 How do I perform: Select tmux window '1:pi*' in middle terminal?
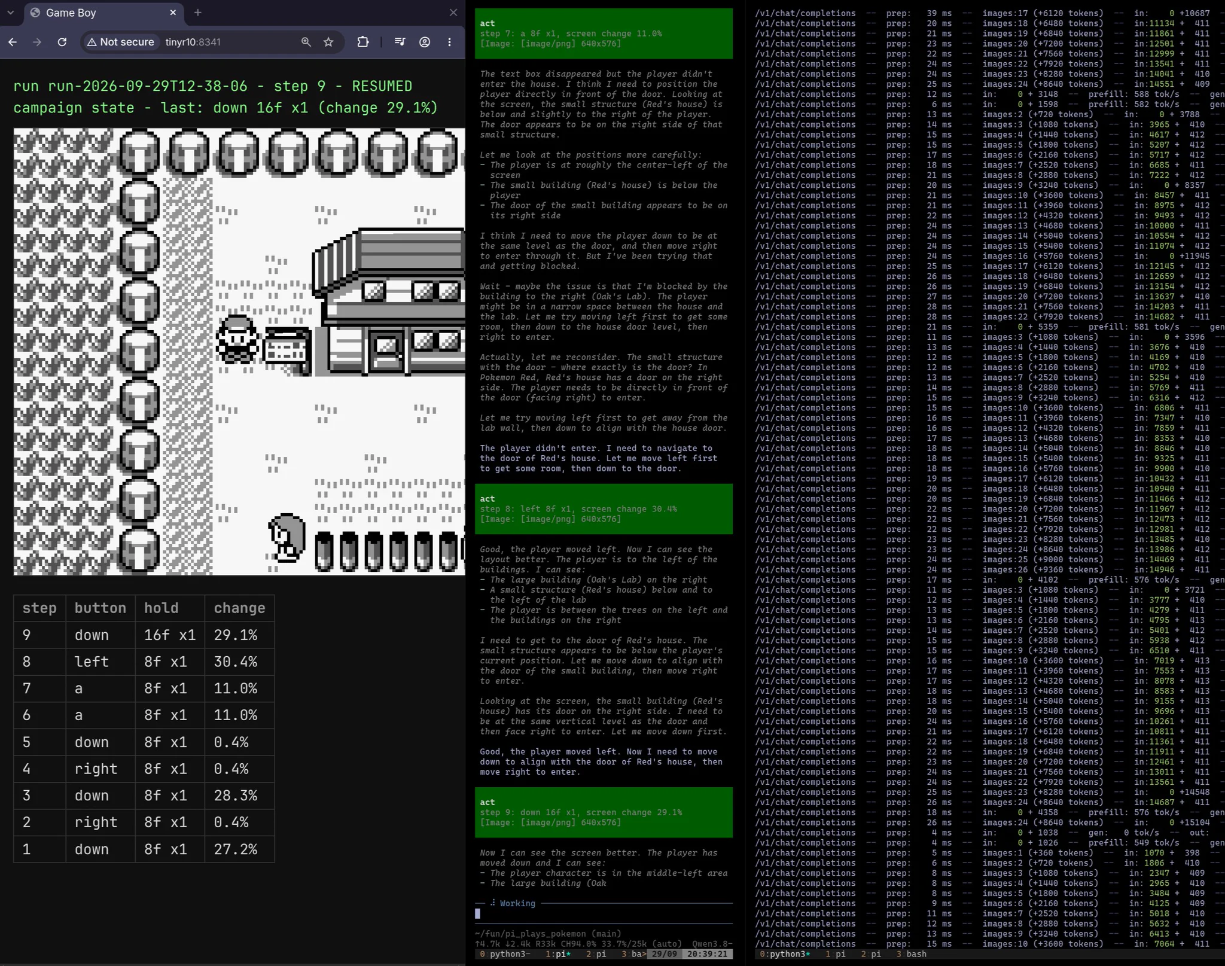[558, 954]
